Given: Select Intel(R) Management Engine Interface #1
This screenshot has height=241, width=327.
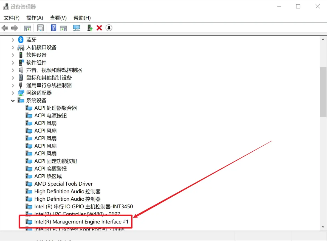Looking at the screenshot, I should (x=81, y=222).
